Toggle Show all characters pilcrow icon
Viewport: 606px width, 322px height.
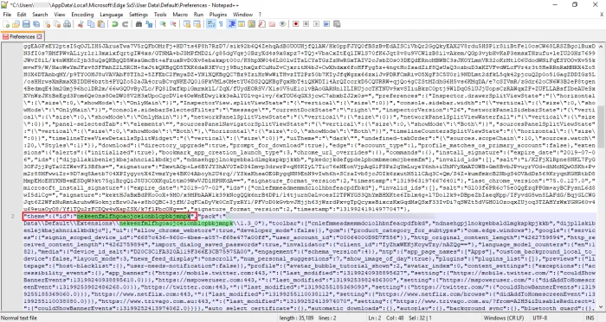pos(221,24)
